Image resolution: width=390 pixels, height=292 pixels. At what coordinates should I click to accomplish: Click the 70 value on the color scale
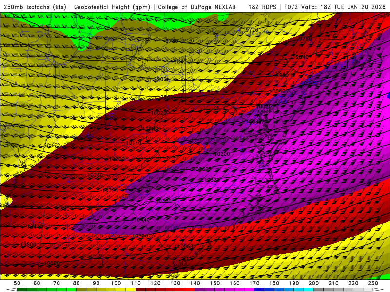pos(57,283)
